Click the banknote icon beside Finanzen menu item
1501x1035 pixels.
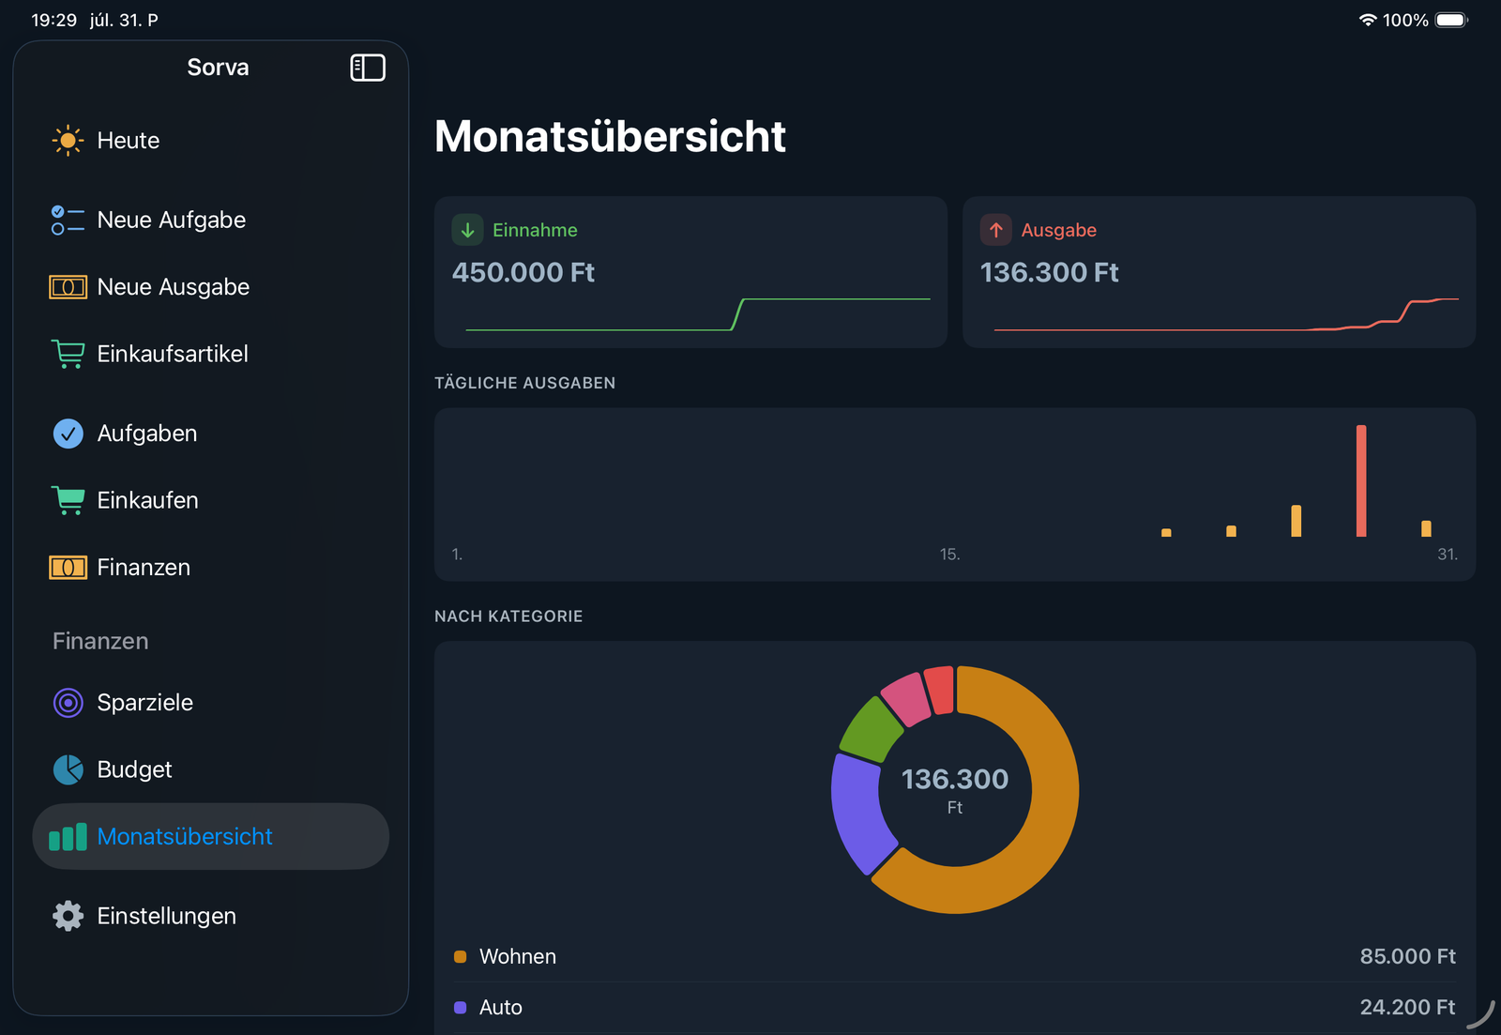(x=68, y=568)
